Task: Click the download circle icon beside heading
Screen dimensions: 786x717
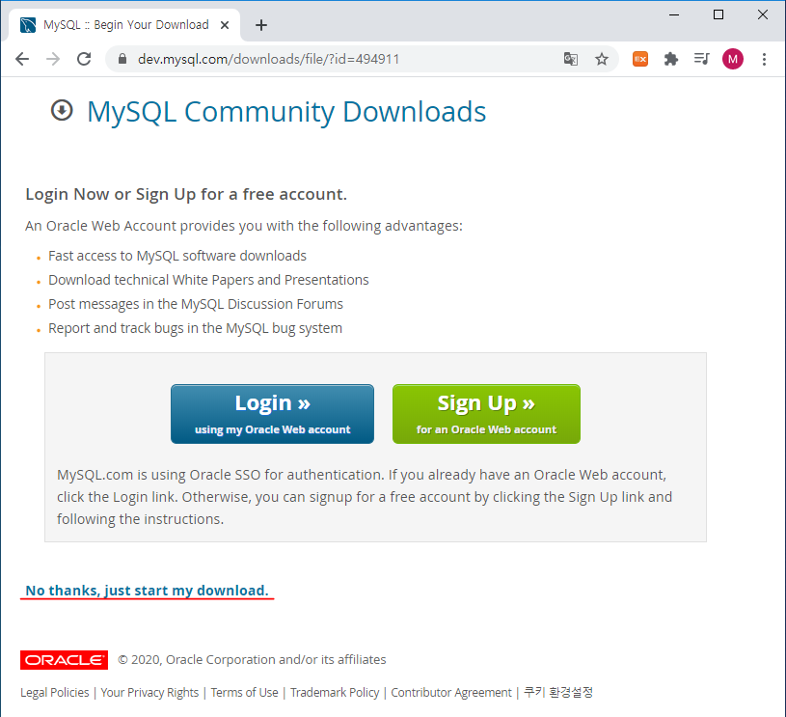Action: (62, 110)
